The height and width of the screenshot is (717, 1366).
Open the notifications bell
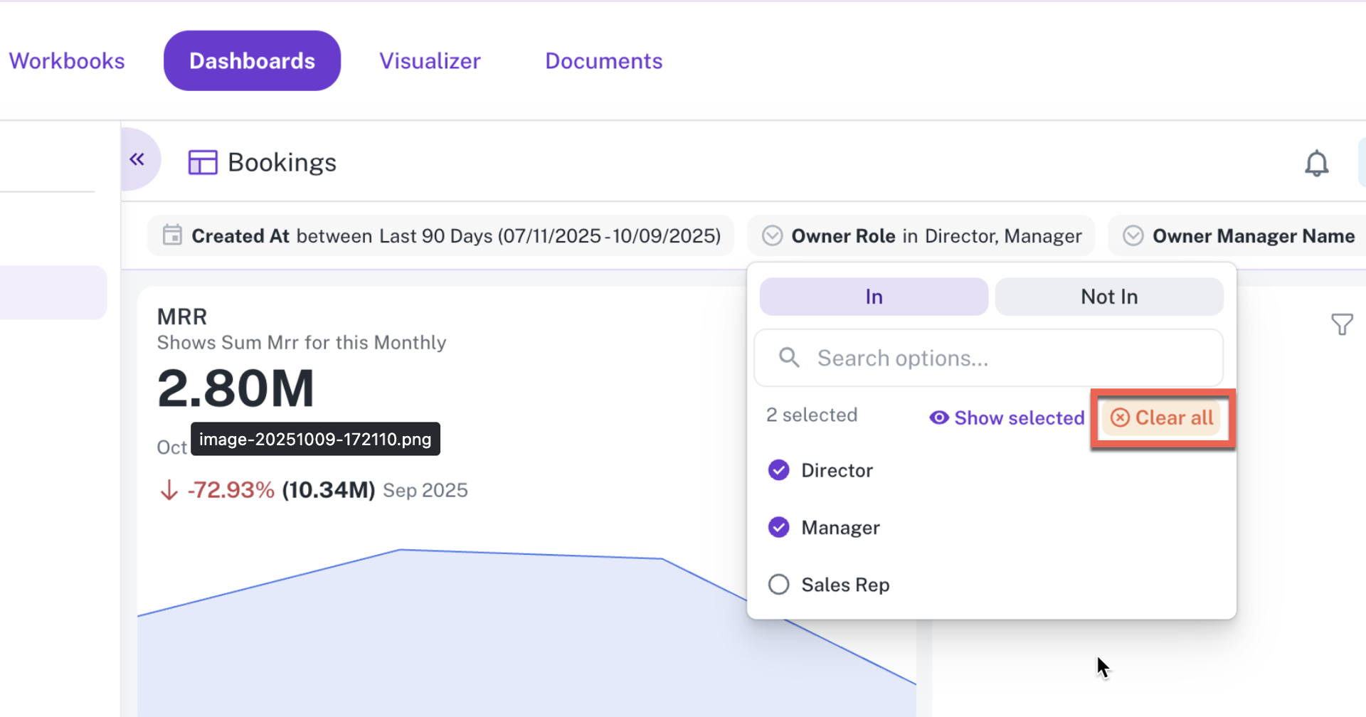pos(1316,164)
